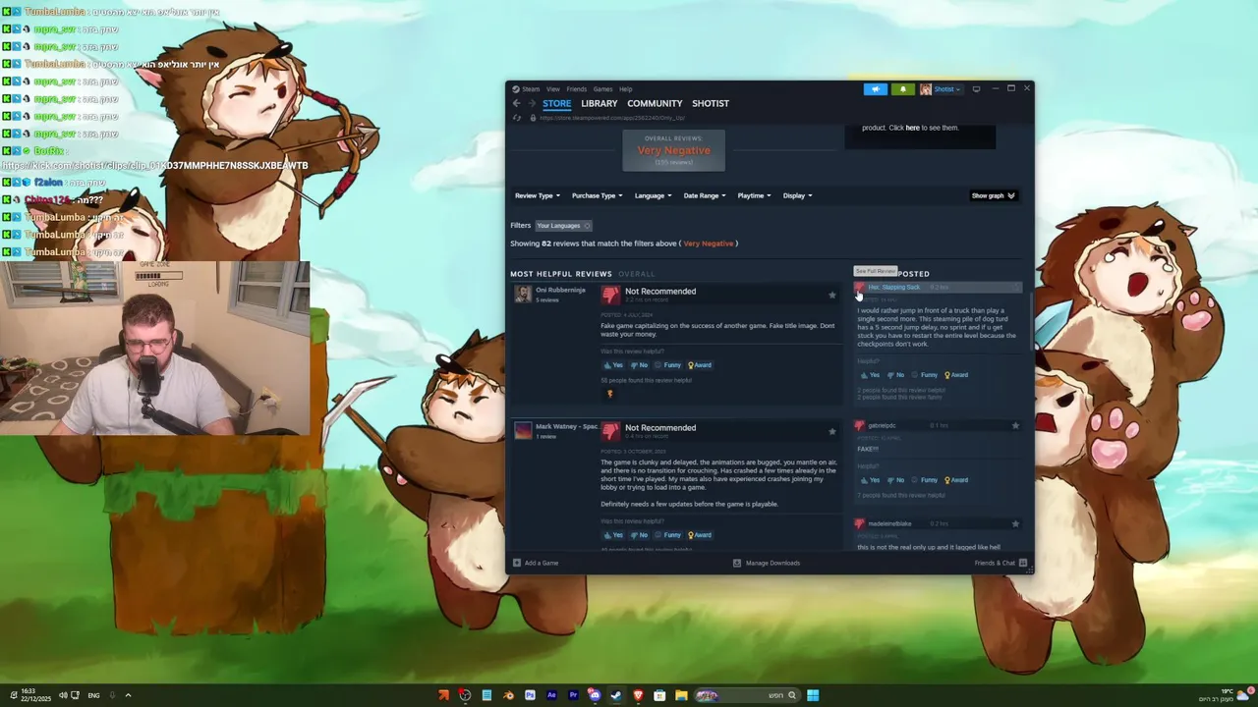Mark Mark Watney's review as Funny
This screenshot has width=1258, height=707.
coord(668,535)
